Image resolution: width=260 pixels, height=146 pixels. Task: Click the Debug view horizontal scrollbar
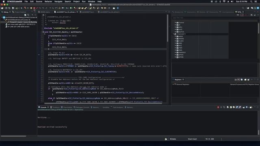pyautogui.click(x=13, y=136)
